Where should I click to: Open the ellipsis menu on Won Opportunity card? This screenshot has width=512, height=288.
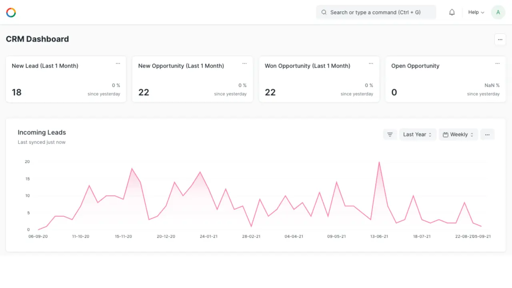coord(371,63)
